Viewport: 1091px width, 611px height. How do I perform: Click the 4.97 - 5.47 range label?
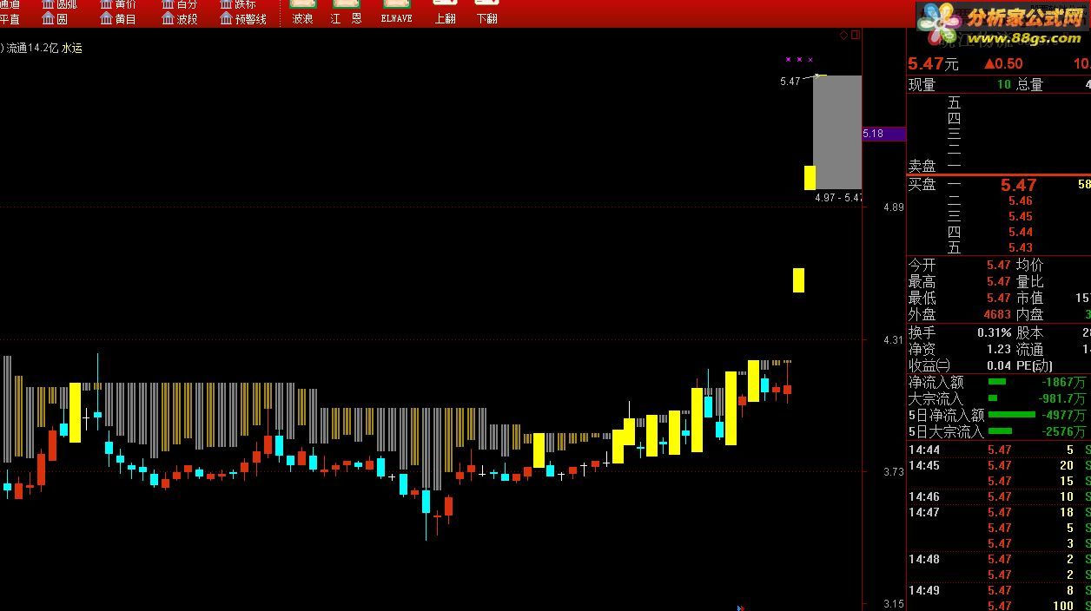coord(838,198)
